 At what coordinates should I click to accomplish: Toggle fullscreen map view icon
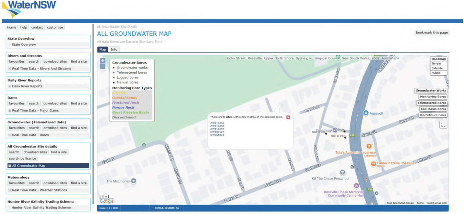(443, 125)
